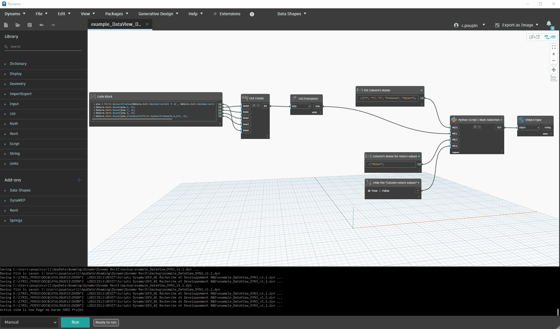560x329 pixels.
Task: Add an input to the Python Script node
Action: [475, 127]
